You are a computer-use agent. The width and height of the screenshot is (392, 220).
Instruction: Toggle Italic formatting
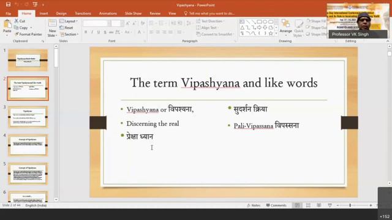pos(92,32)
